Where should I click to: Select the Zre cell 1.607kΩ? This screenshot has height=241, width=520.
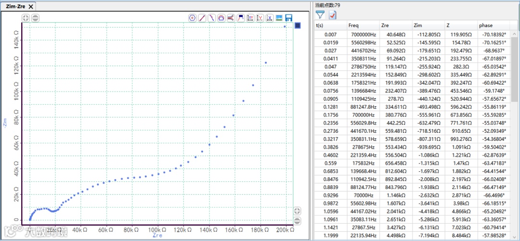[395, 203]
